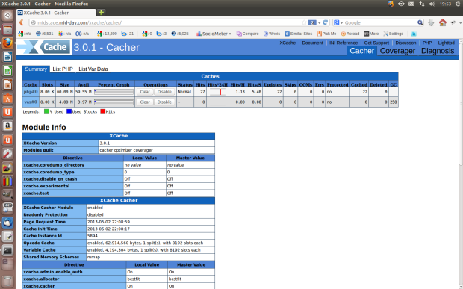Open the Terminal from the dock

tap(7, 251)
